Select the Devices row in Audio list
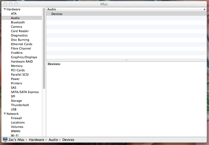The height and width of the screenshot is (145, 209). [126, 14]
